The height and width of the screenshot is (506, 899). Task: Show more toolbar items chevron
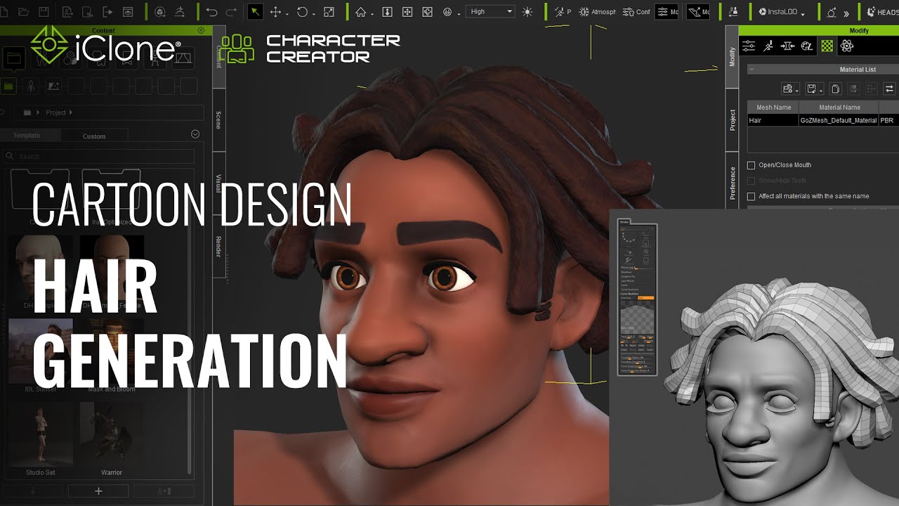[846, 13]
